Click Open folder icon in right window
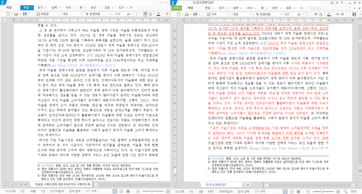This screenshot has height=194, width=362. 187,14
